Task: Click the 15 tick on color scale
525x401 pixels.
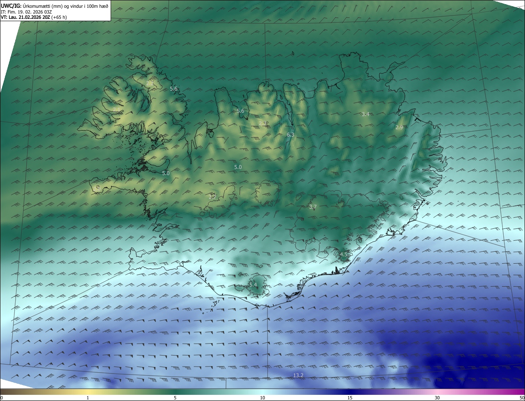Action: (x=350, y=398)
